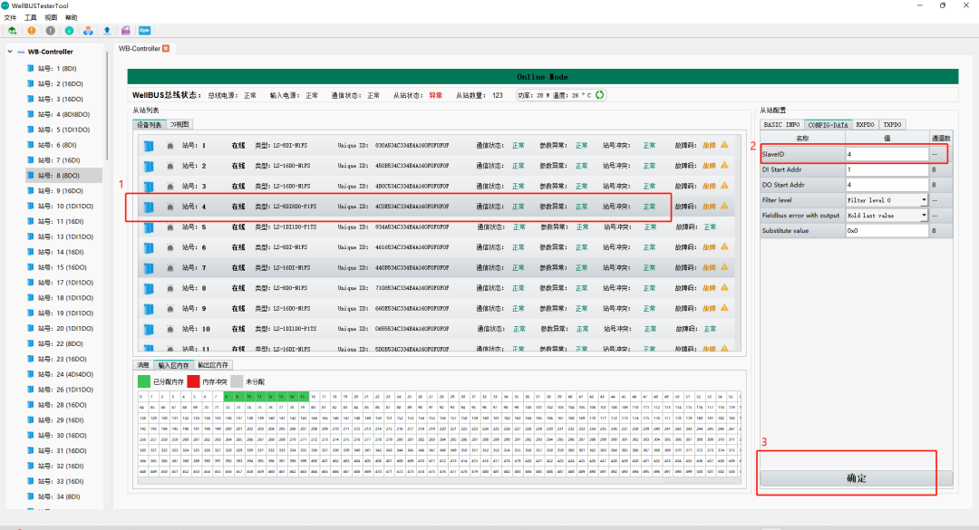This screenshot has height=530, width=979.
Task: Click the alarm-light icon in station 10 row
Action: 170,329
